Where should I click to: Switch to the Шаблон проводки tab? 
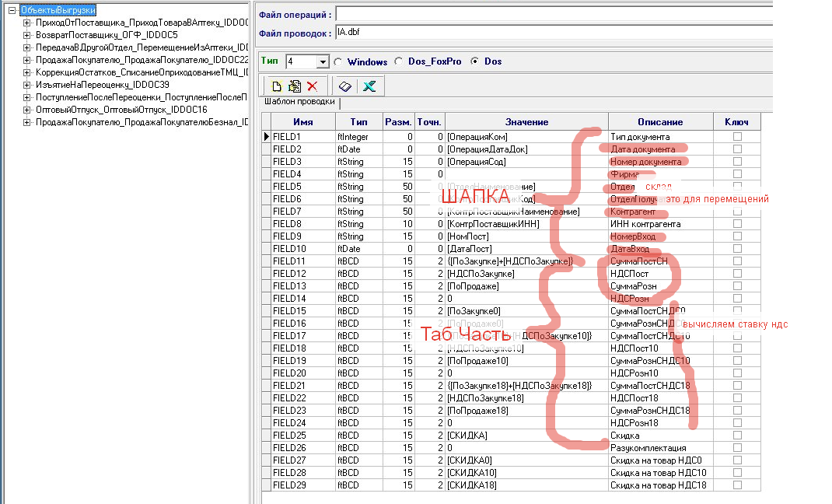(299, 102)
